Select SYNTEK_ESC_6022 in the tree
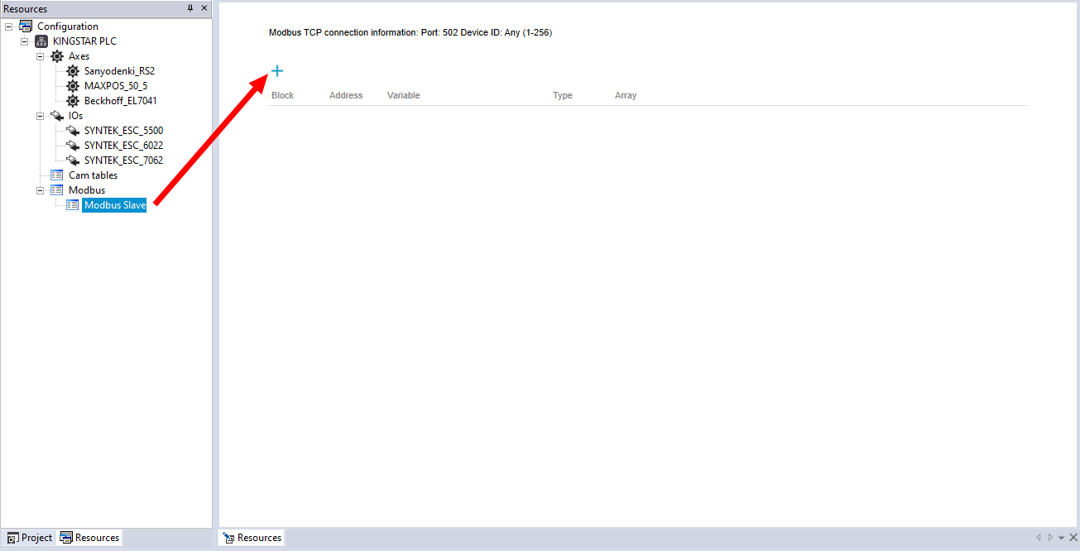Viewport: 1080px width, 551px height. 123,146
